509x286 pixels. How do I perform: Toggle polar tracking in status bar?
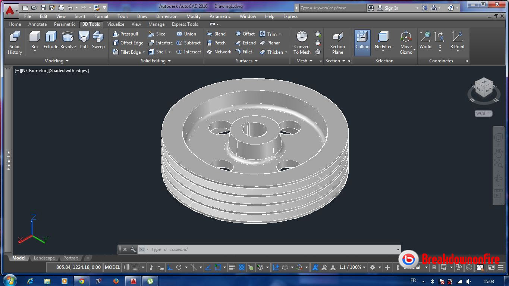coord(179,267)
